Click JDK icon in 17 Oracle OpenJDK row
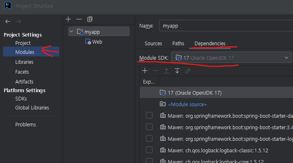293x163 pixels. (163, 93)
